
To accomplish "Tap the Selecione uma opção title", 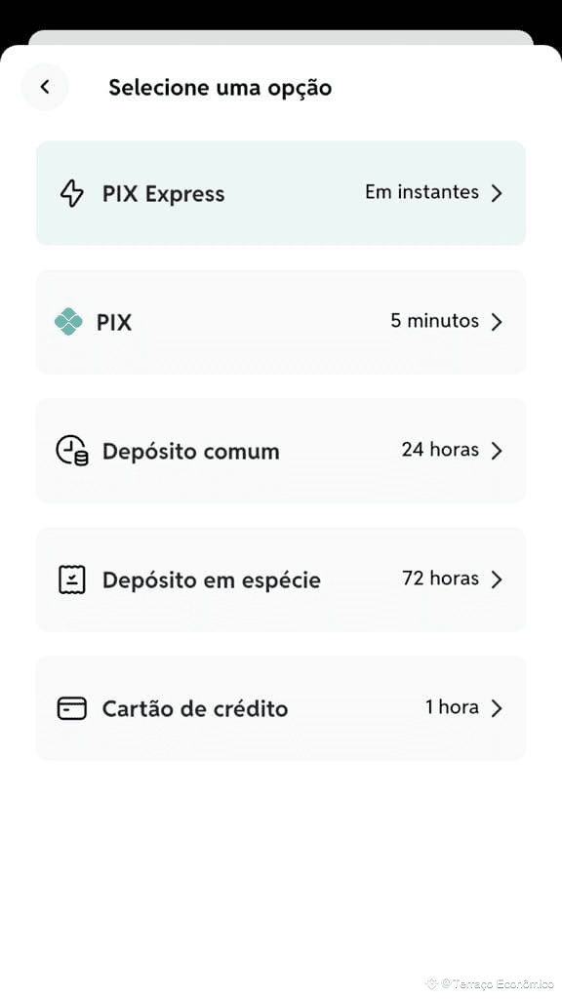I will 220,88.
